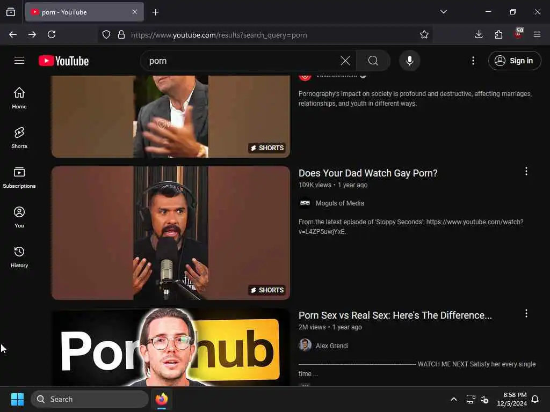Clear the search box with the X

(345, 61)
